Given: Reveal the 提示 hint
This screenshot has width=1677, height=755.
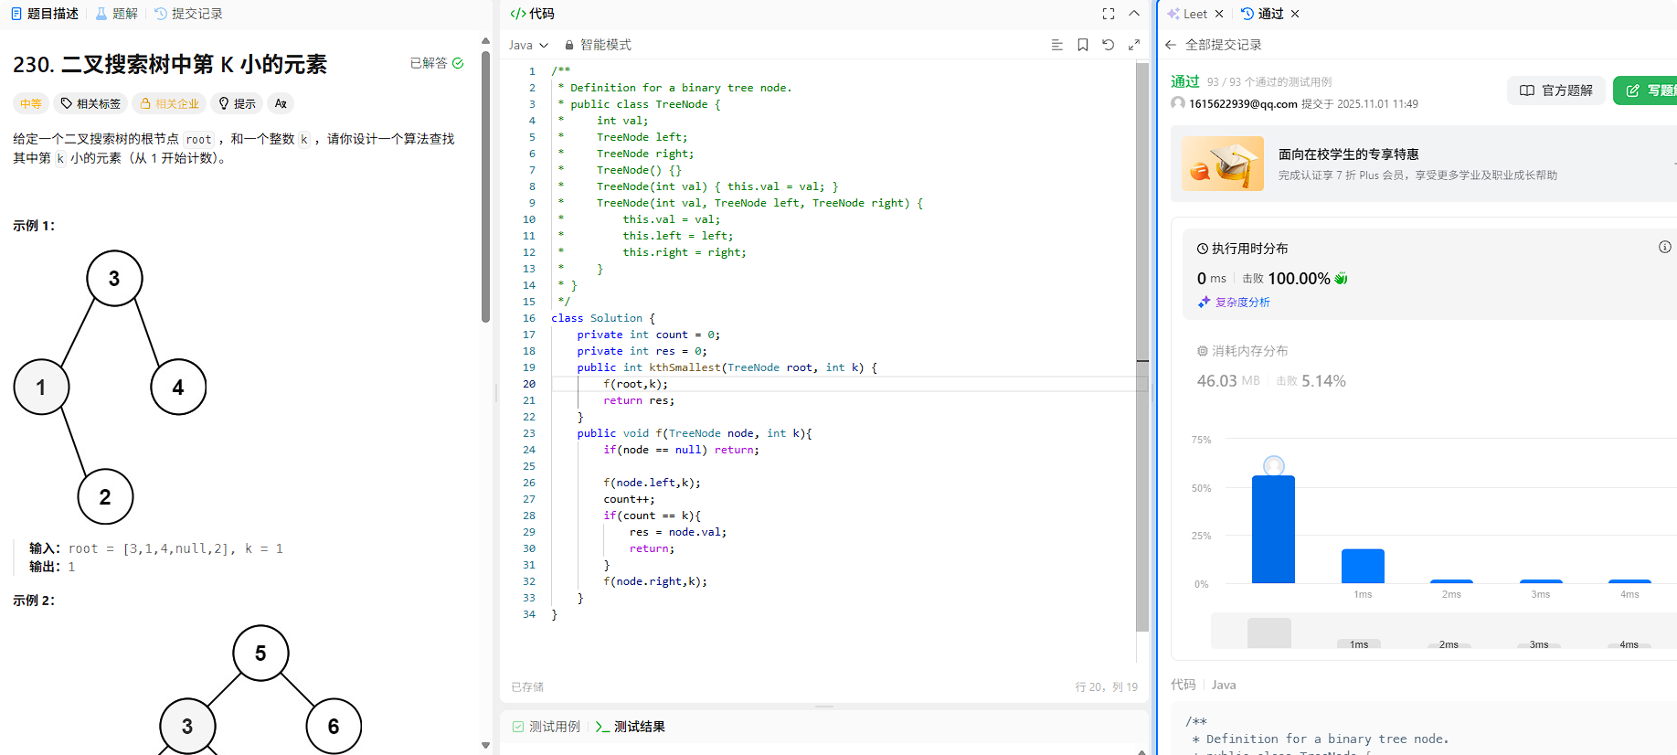Looking at the screenshot, I should click(x=237, y=103).
